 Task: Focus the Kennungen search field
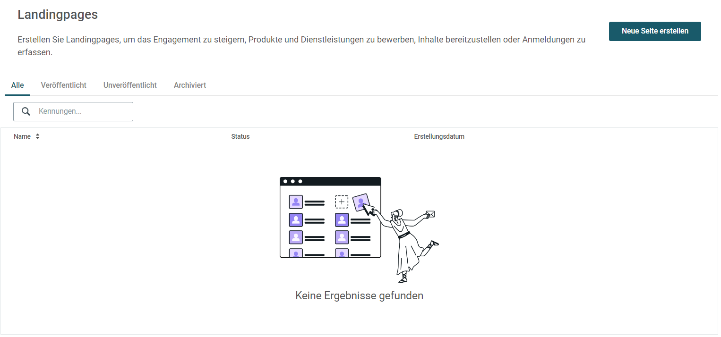pos(73,111)
